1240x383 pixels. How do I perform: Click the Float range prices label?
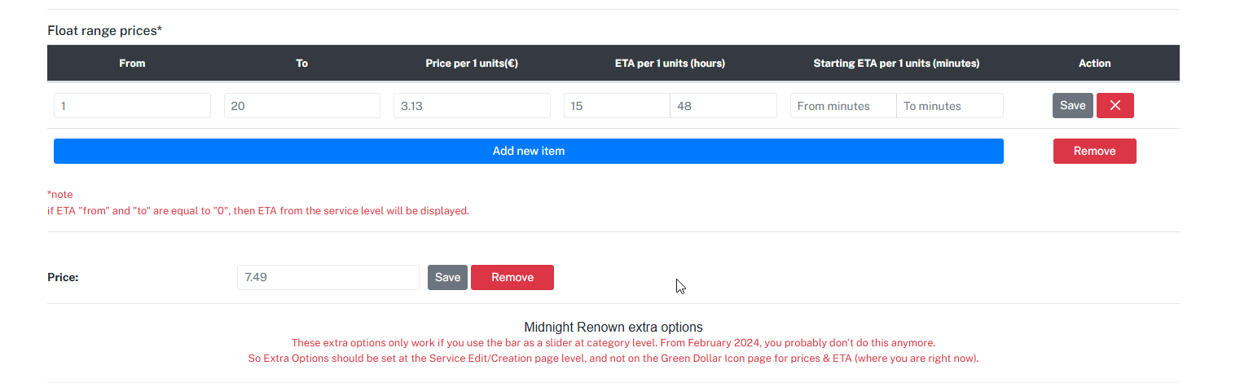(x=105, y=31)
